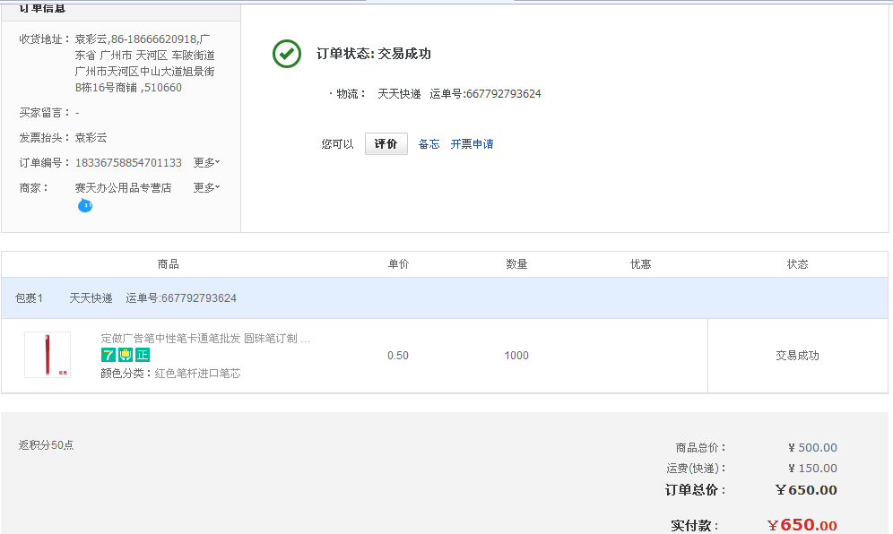This screenshot has height=534, width=893.
Task: Click the green 正 genuine-goods badge
Action: (143, 355)
